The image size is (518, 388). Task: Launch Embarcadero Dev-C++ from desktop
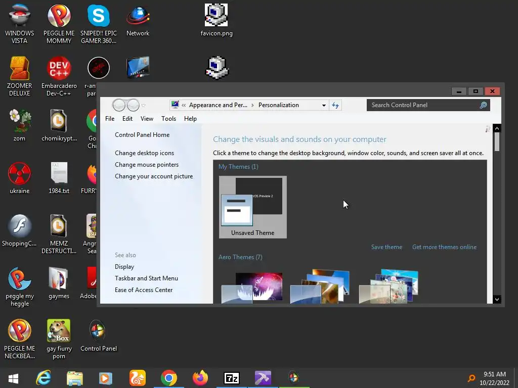point(59,76)
